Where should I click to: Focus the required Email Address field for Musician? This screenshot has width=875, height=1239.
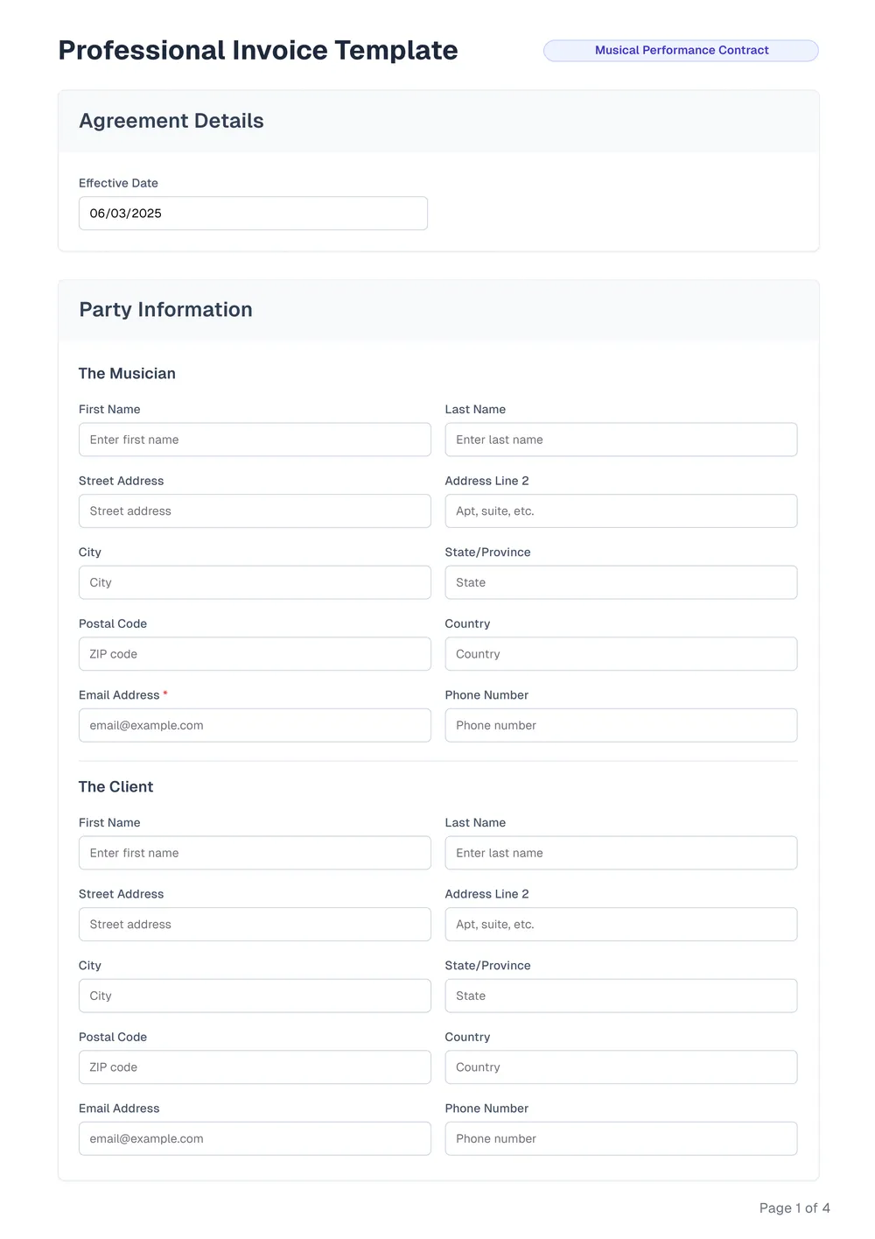(254, 725)
